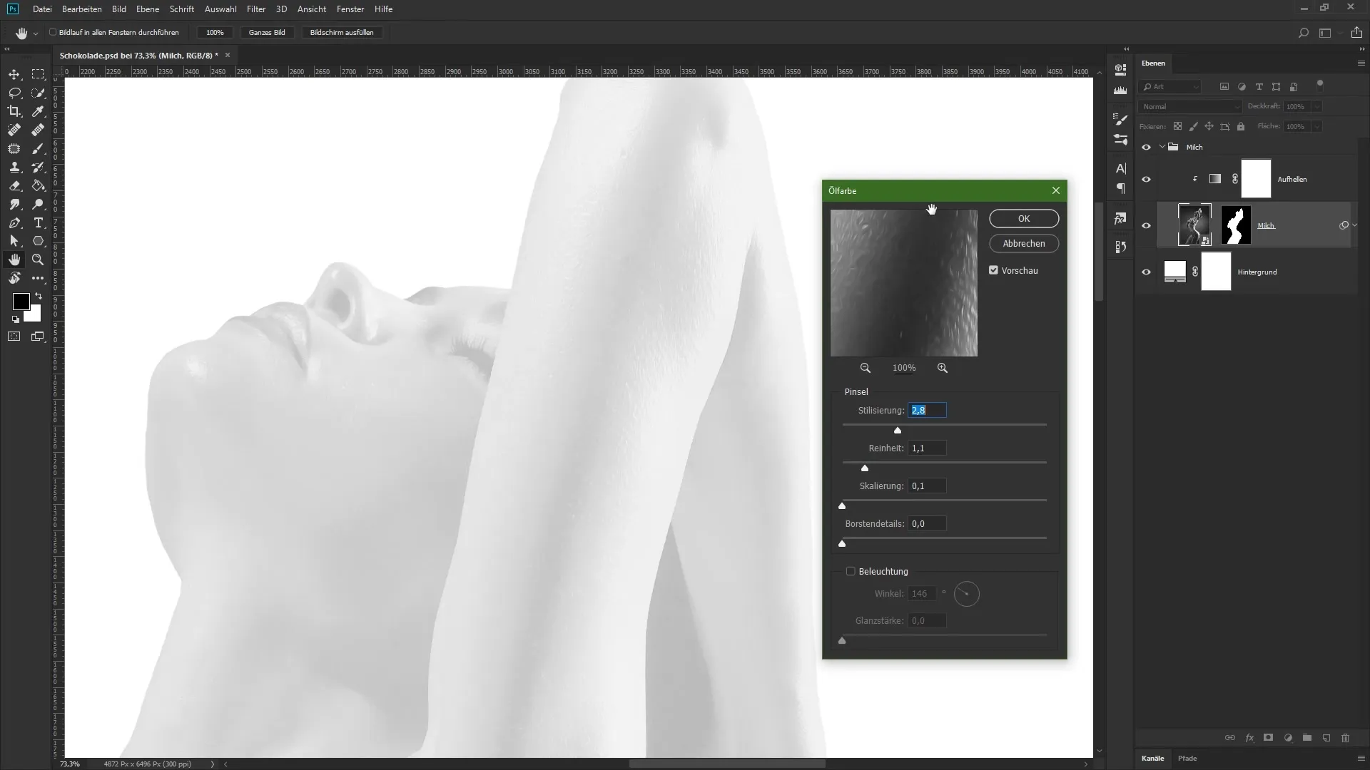
Task: Select the Horizontal Type tool
Action: tap(38, 222)
